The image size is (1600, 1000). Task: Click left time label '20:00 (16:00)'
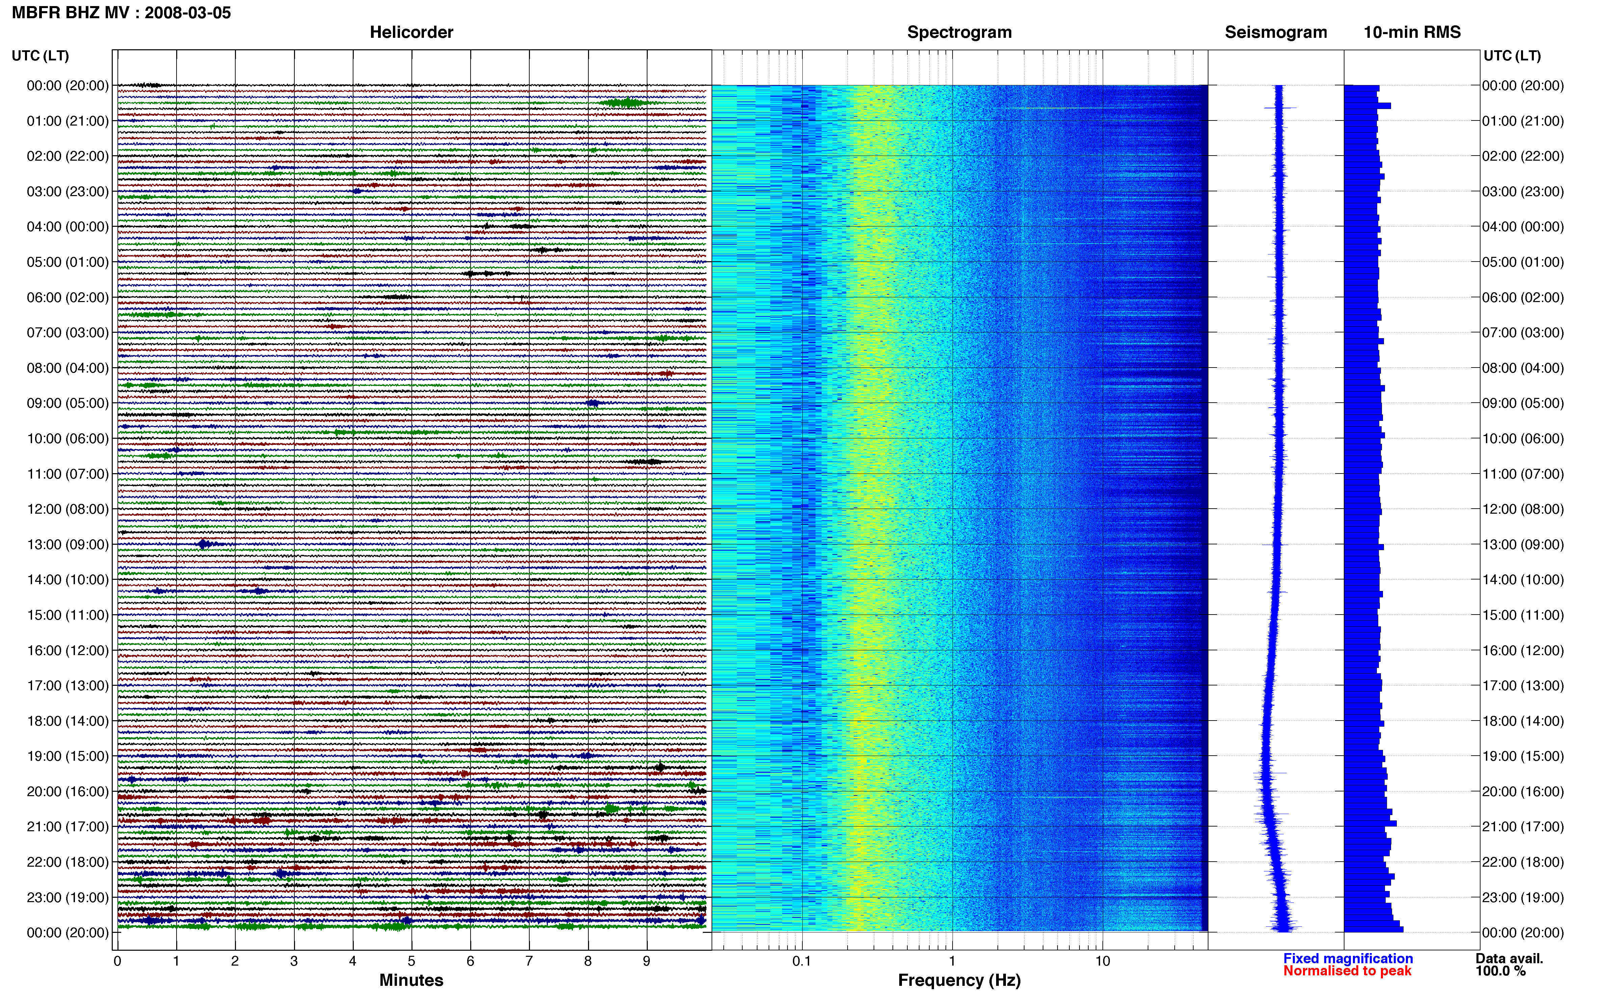[x=68, y=792]
